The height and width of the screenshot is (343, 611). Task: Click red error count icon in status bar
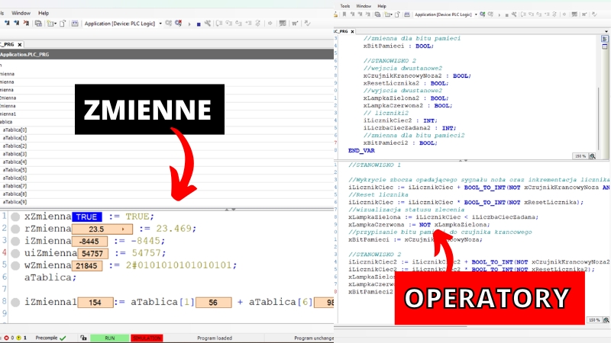pyautogui.click(x=6, y=338)
